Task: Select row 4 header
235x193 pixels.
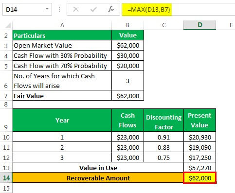Action: click(6, 56)
